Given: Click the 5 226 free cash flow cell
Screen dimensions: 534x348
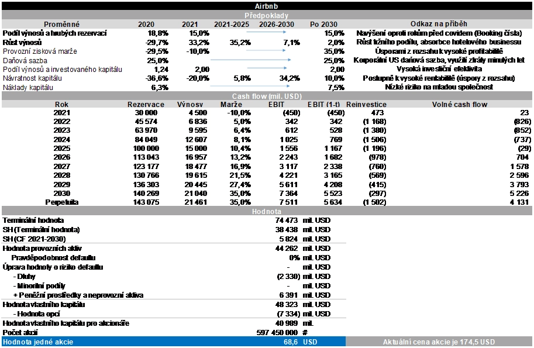Looking at the screenshot, I should tap(520, 194).
